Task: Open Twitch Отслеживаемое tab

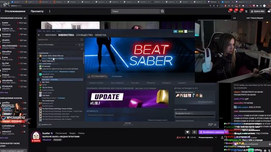Action: [15, 11]
